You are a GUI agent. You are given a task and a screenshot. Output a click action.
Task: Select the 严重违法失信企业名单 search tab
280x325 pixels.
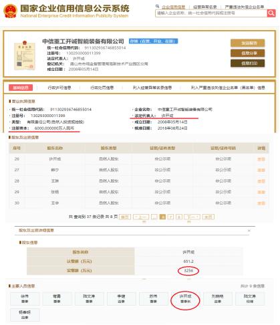coord(244,7)
